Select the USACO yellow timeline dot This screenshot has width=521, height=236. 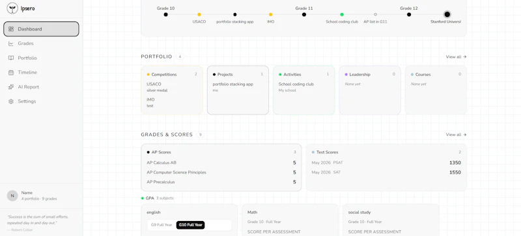click(199, 14)
